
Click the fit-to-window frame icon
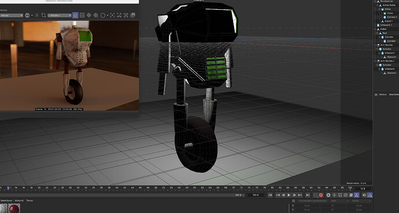click(x=112, y=15)
